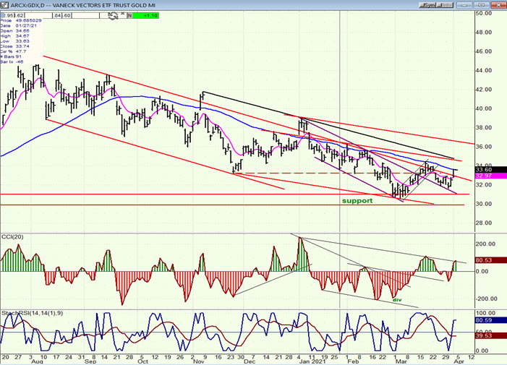Click the first price field in the quote bar
Viewport: 507px width, 365px height.
[x=7, y=14]
